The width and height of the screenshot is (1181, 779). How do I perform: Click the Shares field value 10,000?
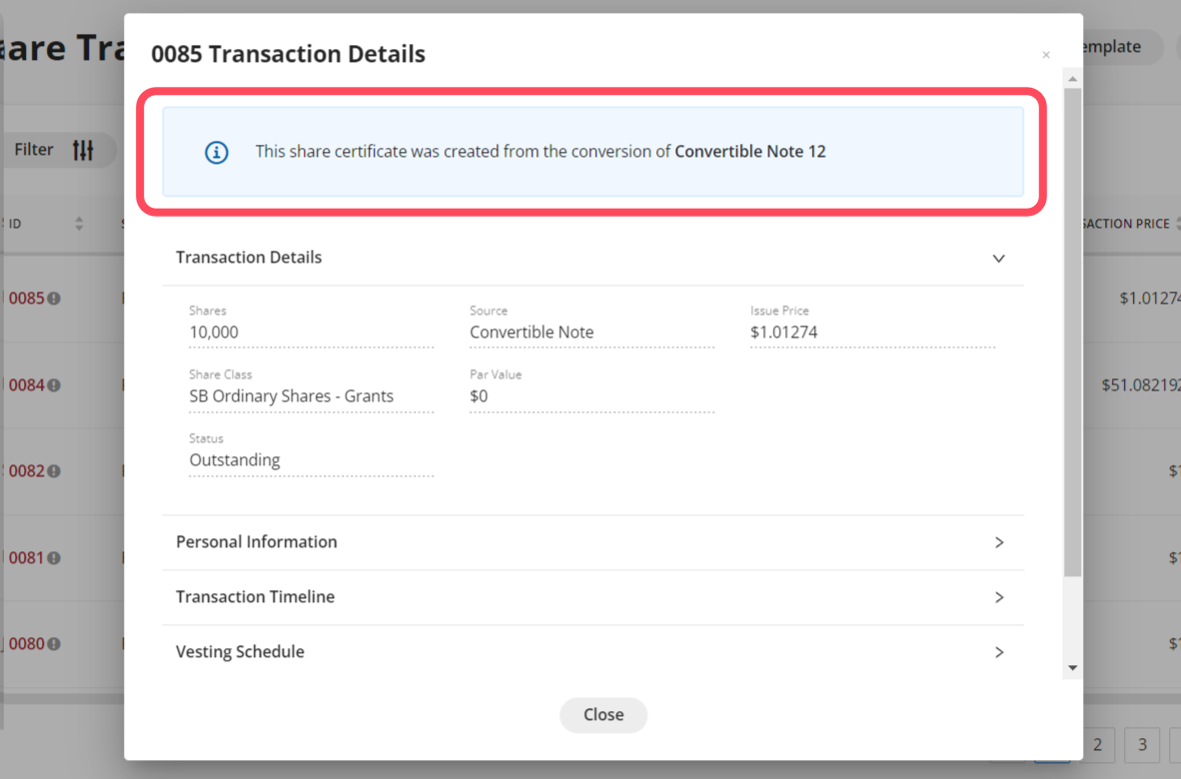tap(214, 333)
